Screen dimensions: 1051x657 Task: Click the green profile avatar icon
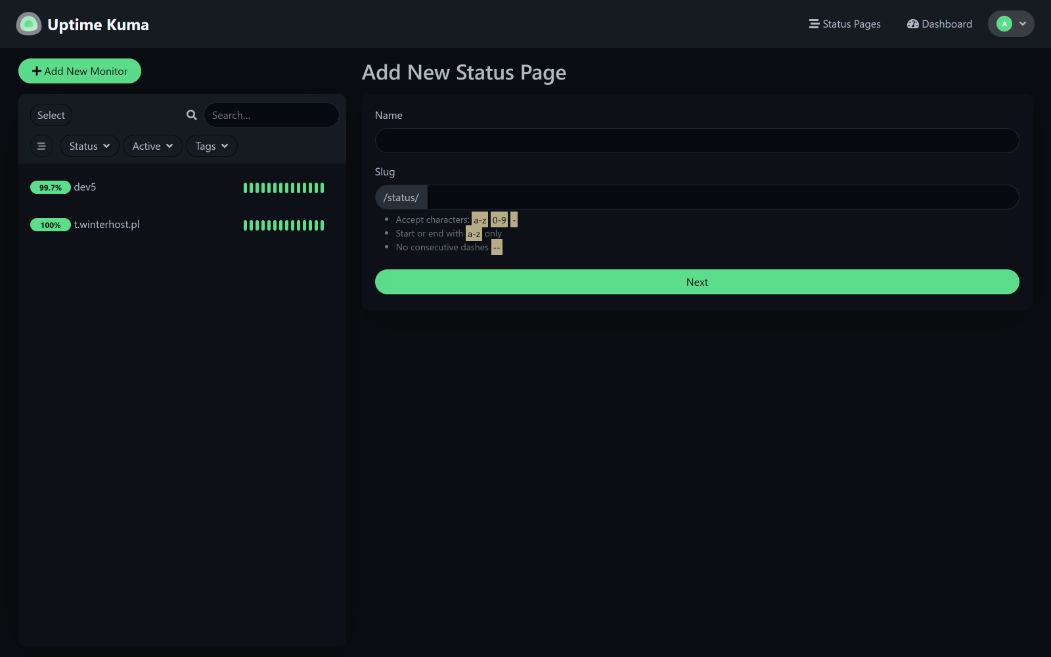click(x=1004, y=24)
